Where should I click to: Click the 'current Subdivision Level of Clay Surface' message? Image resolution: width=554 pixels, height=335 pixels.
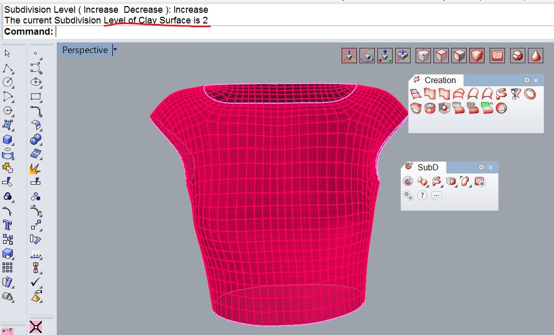pos(107,20)
